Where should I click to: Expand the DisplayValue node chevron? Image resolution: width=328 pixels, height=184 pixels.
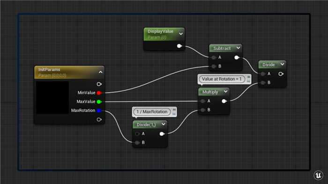click(x=181, y=34)
